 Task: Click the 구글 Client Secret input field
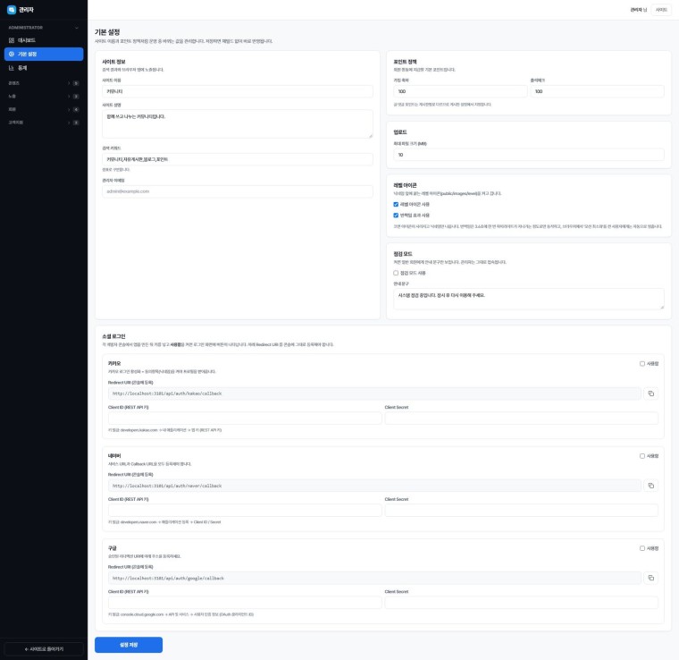(x=522, y=603)
